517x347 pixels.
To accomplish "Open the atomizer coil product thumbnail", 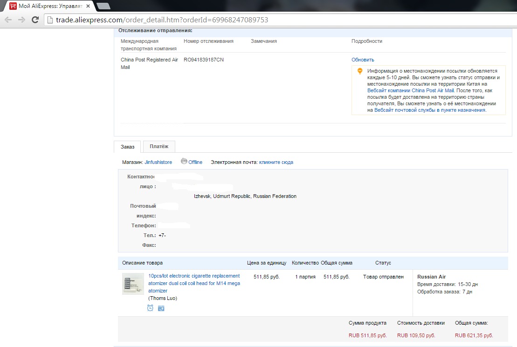I will 133,284.
